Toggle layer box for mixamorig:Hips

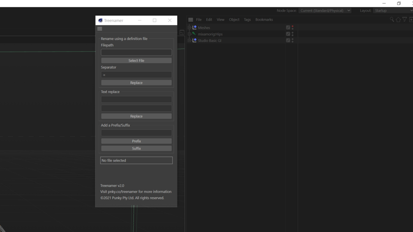288,34
